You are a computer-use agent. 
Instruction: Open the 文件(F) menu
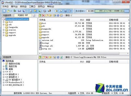click(x=6, y=7)
